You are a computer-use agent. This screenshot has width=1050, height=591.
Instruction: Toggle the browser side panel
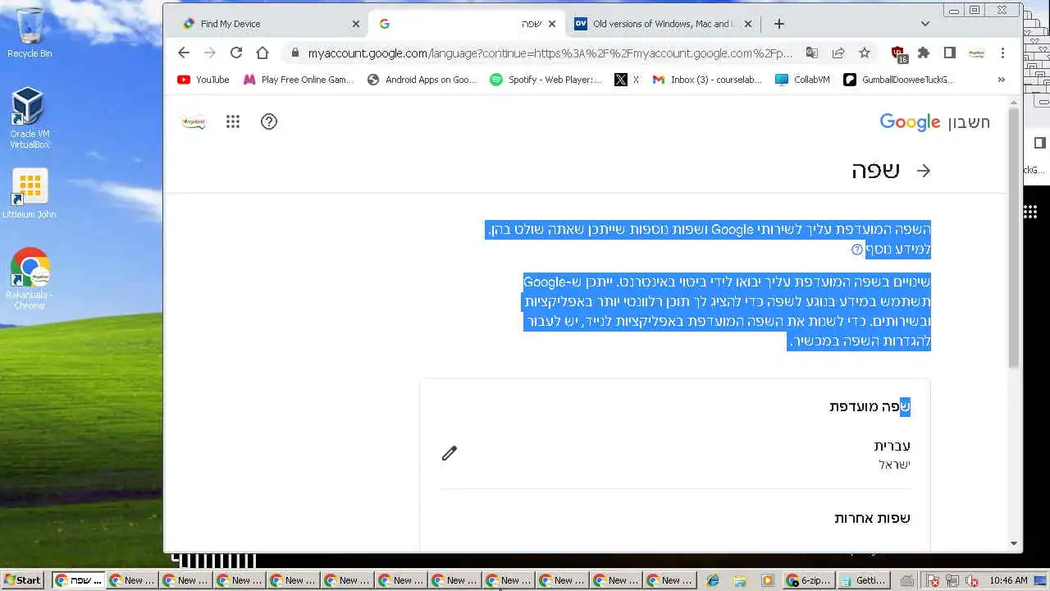(x=950, y=53)
